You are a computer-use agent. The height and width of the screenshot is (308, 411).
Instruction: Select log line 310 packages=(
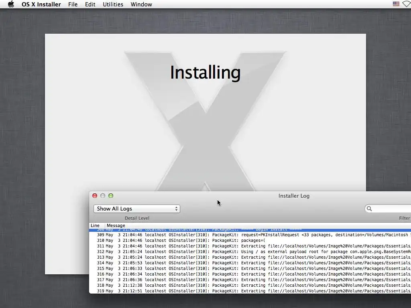click(x=250, y=241)
